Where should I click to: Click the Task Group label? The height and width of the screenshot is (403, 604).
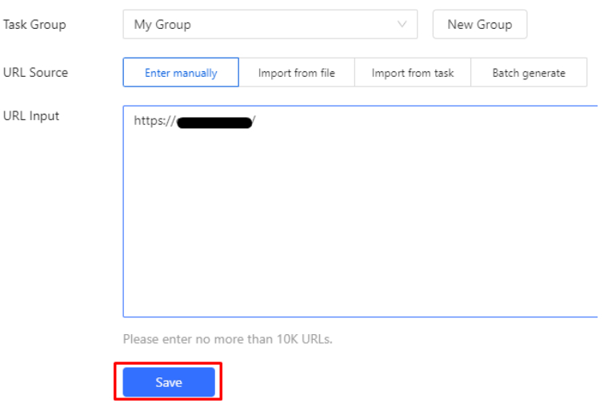(34, 24)
